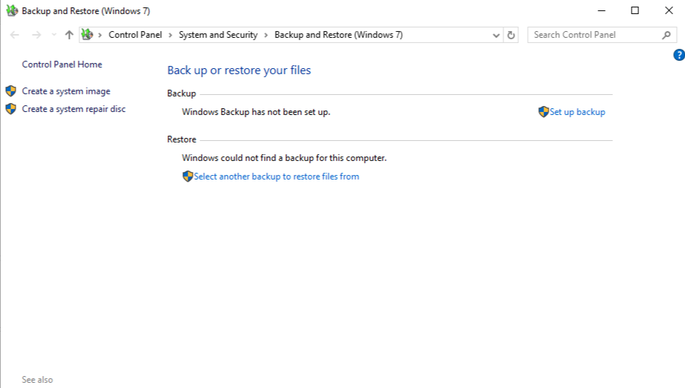The height and width of the screenshot is (388, 685).
Task: Click the Backup section label
Action: [x=182, y=93]
